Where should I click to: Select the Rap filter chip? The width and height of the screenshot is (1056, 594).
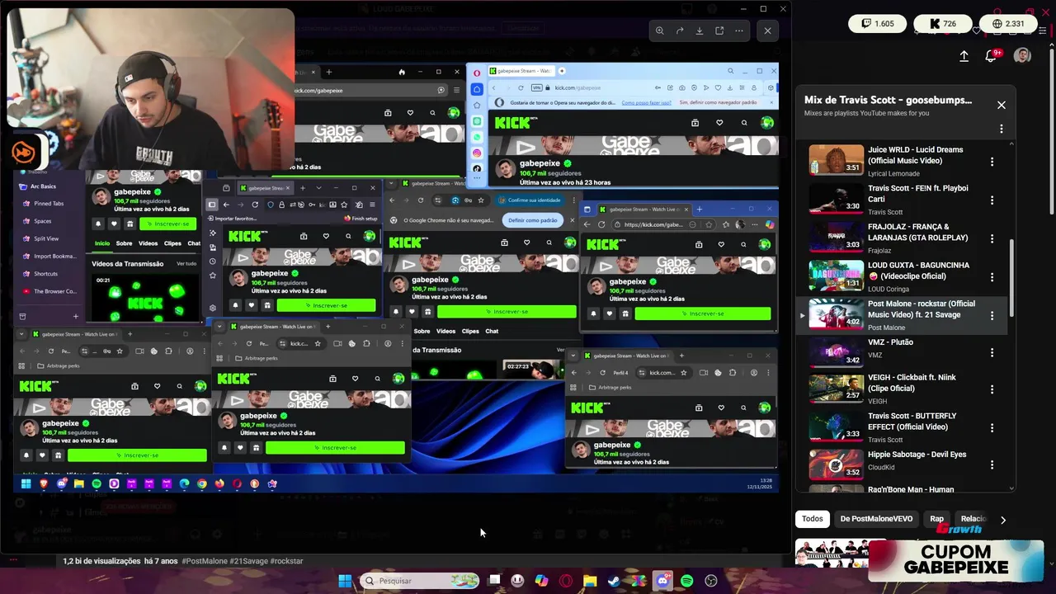937,519
